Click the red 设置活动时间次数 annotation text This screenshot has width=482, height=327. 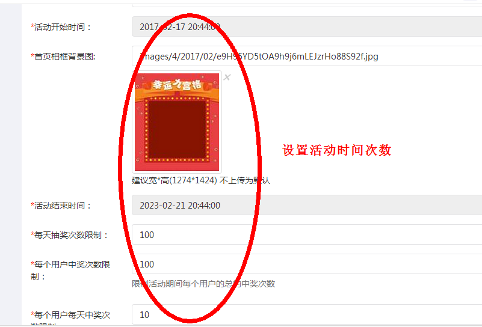pyautogui.click(x=336, y=150)
